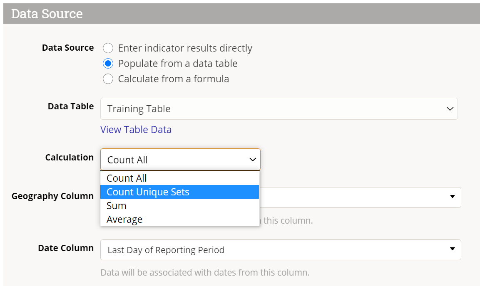Select the "Enter indicator results directly" radio button
480x286 pixels.
click(x=108, y=48)
